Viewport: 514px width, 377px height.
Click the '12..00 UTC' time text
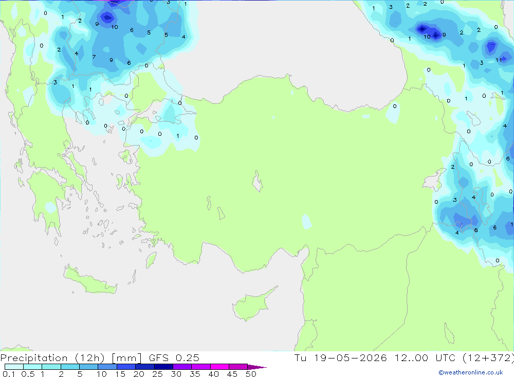click(425, 357)
